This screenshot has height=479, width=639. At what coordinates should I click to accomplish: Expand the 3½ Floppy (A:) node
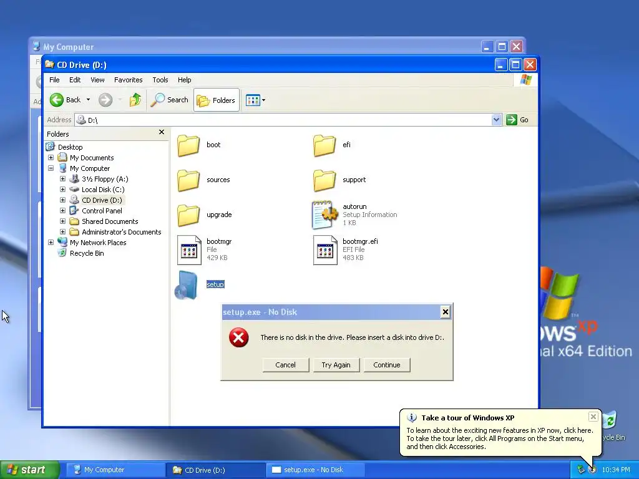pyautogui.click(x=62, y=179)
